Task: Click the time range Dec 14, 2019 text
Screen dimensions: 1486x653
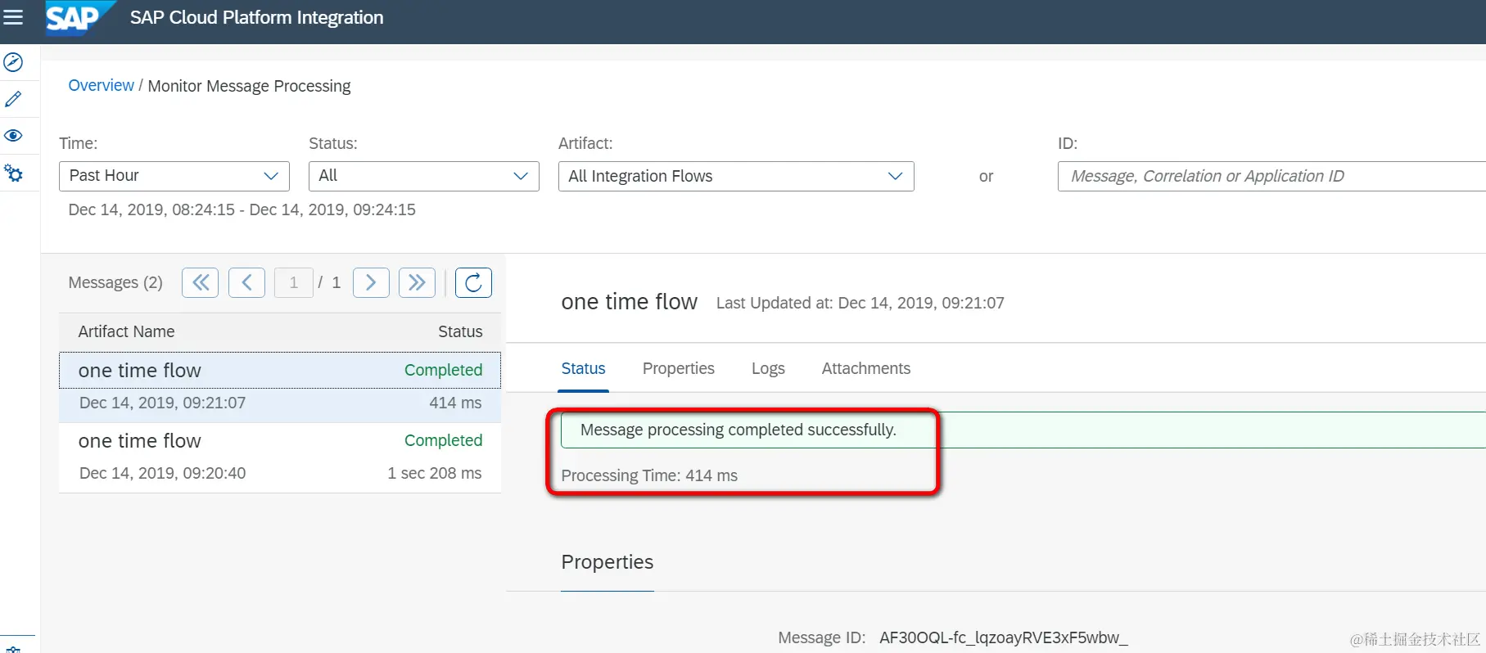Action: [x=242, y=209]
